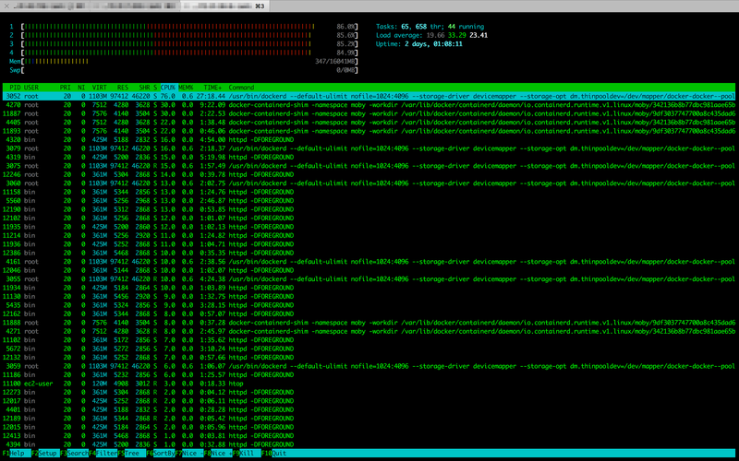
Task: Sort by the PID column header
Action: click(x=15, y=88)
